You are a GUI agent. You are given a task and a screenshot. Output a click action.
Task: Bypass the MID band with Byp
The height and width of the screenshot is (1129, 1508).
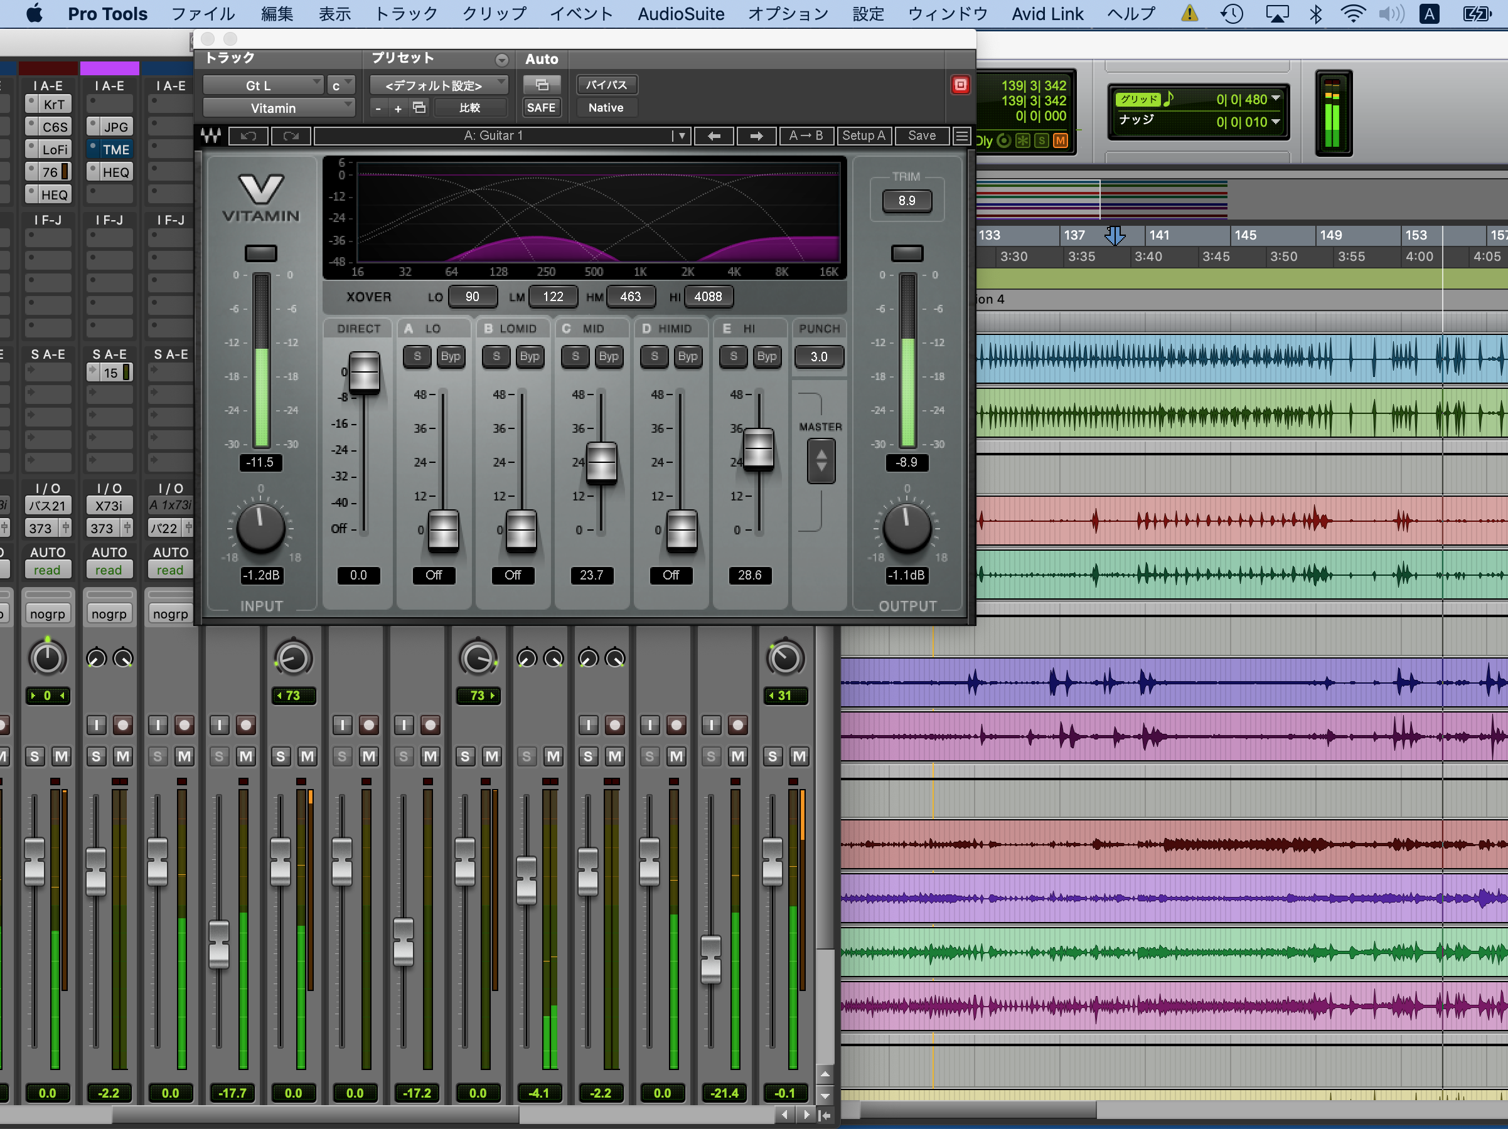point(608,356)
